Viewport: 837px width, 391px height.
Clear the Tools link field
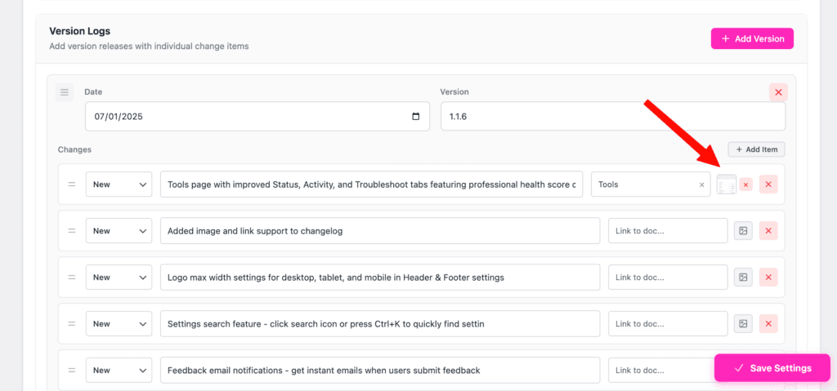click(701, 185)
